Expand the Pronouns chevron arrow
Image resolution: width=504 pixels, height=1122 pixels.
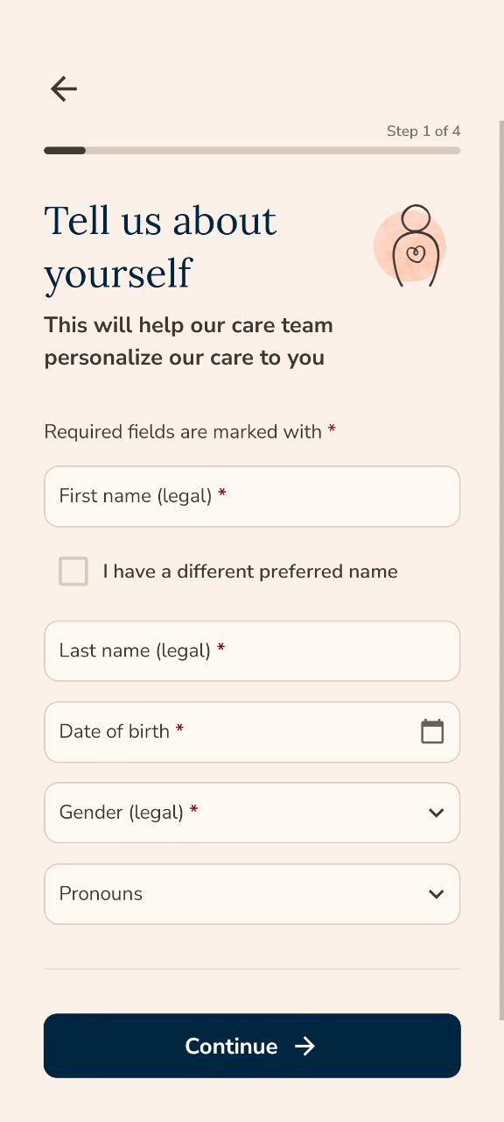click(436, 894)
